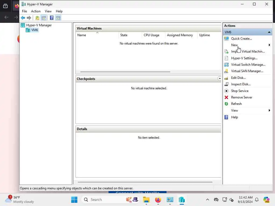Image resolution: width=275 pixels, height=206 pixels.
Task: Toggle the Show/Hide Action Pane toolbar icon
Action: pos(58,18)
